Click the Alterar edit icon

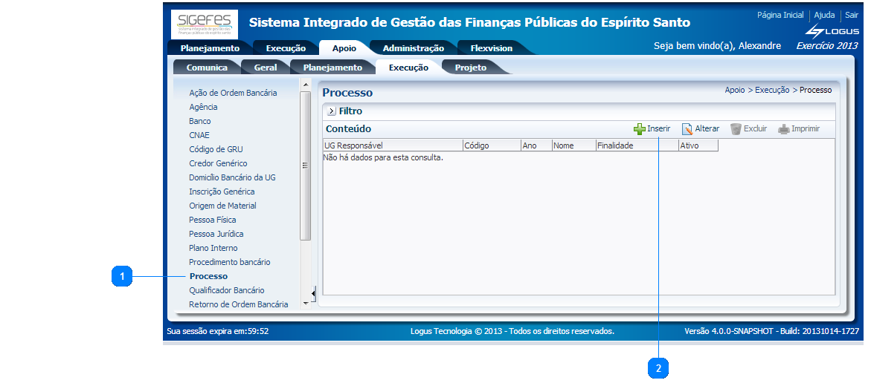687,129
